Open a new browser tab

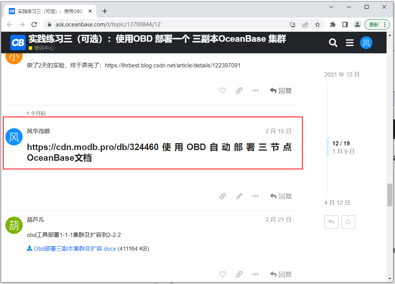pyautogui.click(x=105, y=11)
